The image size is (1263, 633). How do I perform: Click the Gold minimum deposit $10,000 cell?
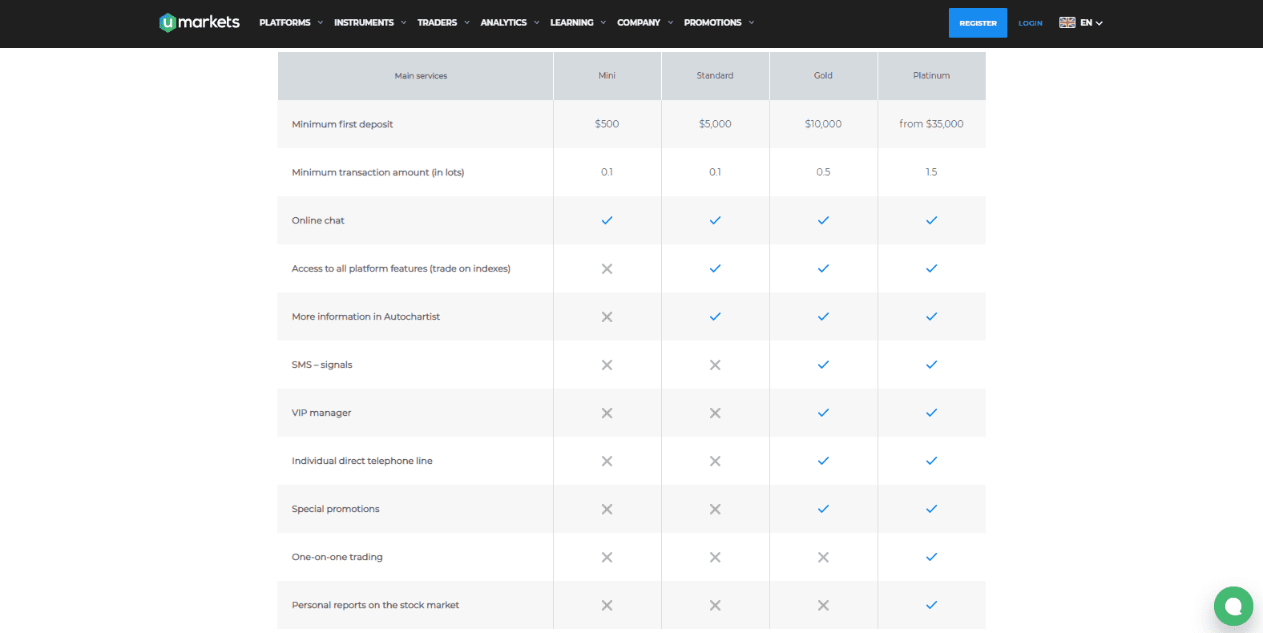[x=823, y=124]
